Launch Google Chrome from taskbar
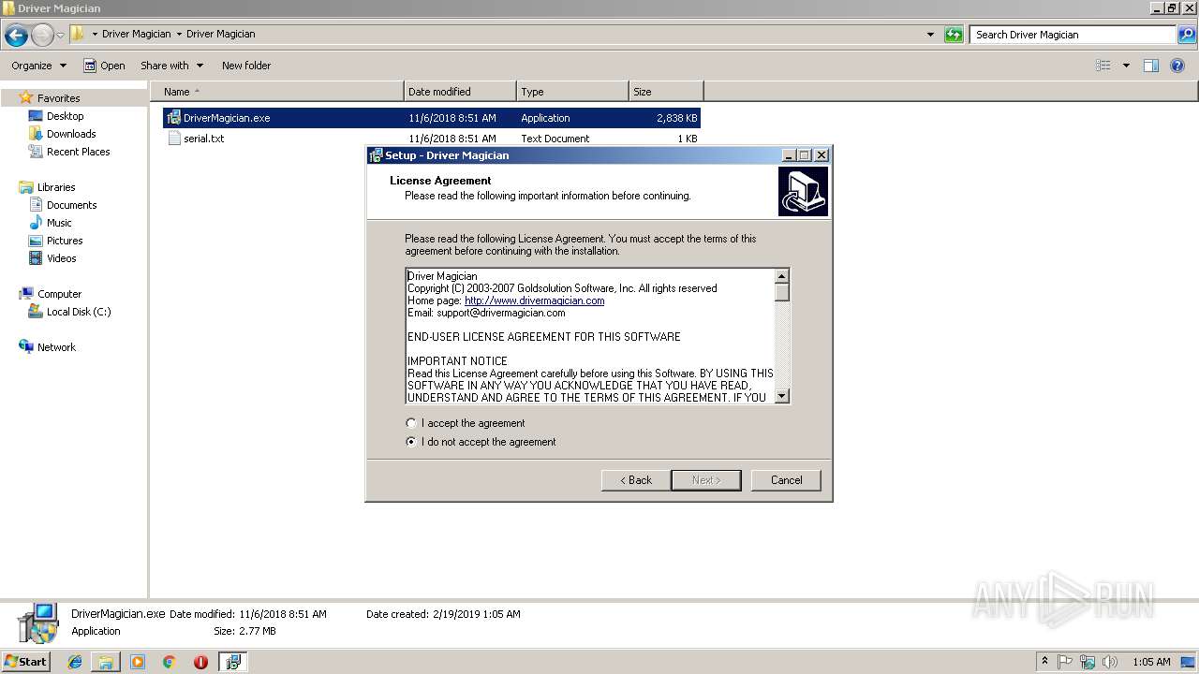Image resolution: width=1199 pixels, height=674 pixels. (x=170, y=662)
